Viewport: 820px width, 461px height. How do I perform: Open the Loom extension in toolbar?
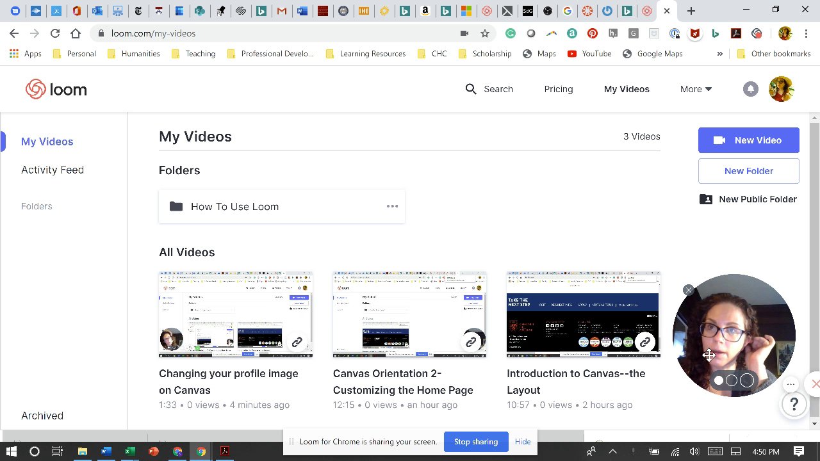coord(757,33)
